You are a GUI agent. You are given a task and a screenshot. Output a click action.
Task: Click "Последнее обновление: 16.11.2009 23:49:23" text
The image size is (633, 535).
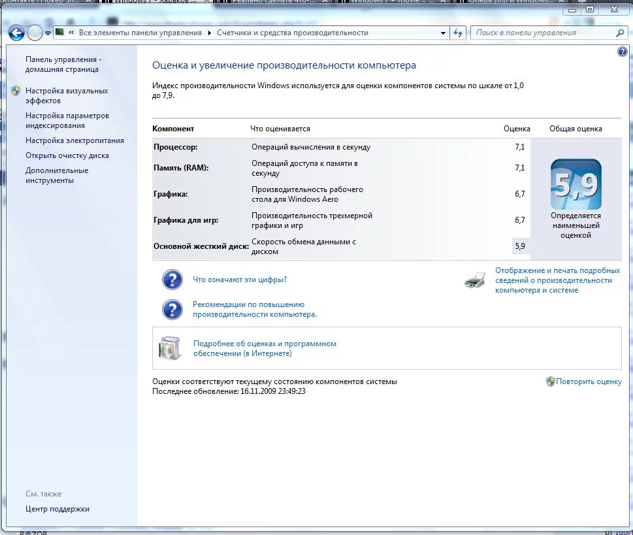[x=229, y=391]
